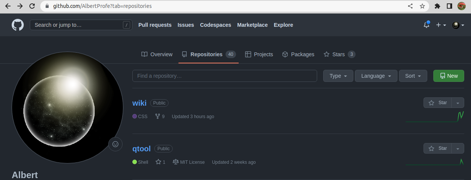
Task: Focus the Search or jump to field
Action: pyautogui.click(x=81, y=25)
